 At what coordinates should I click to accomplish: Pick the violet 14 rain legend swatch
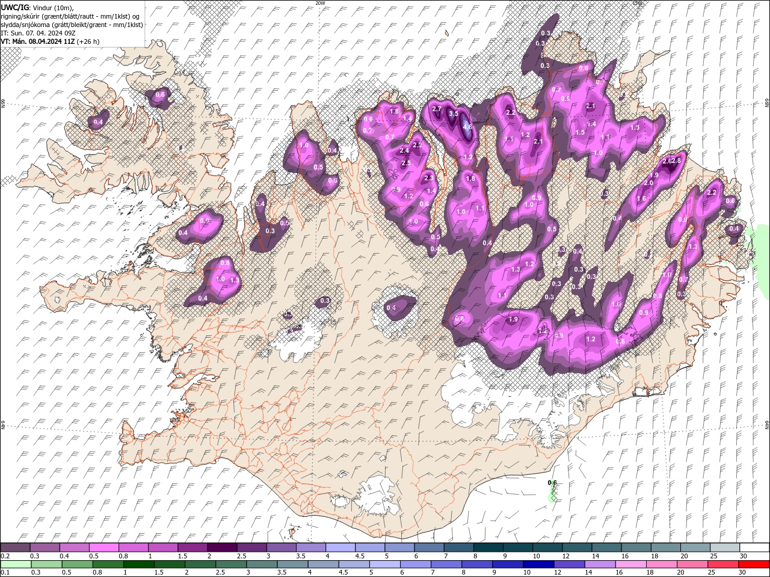599,564
